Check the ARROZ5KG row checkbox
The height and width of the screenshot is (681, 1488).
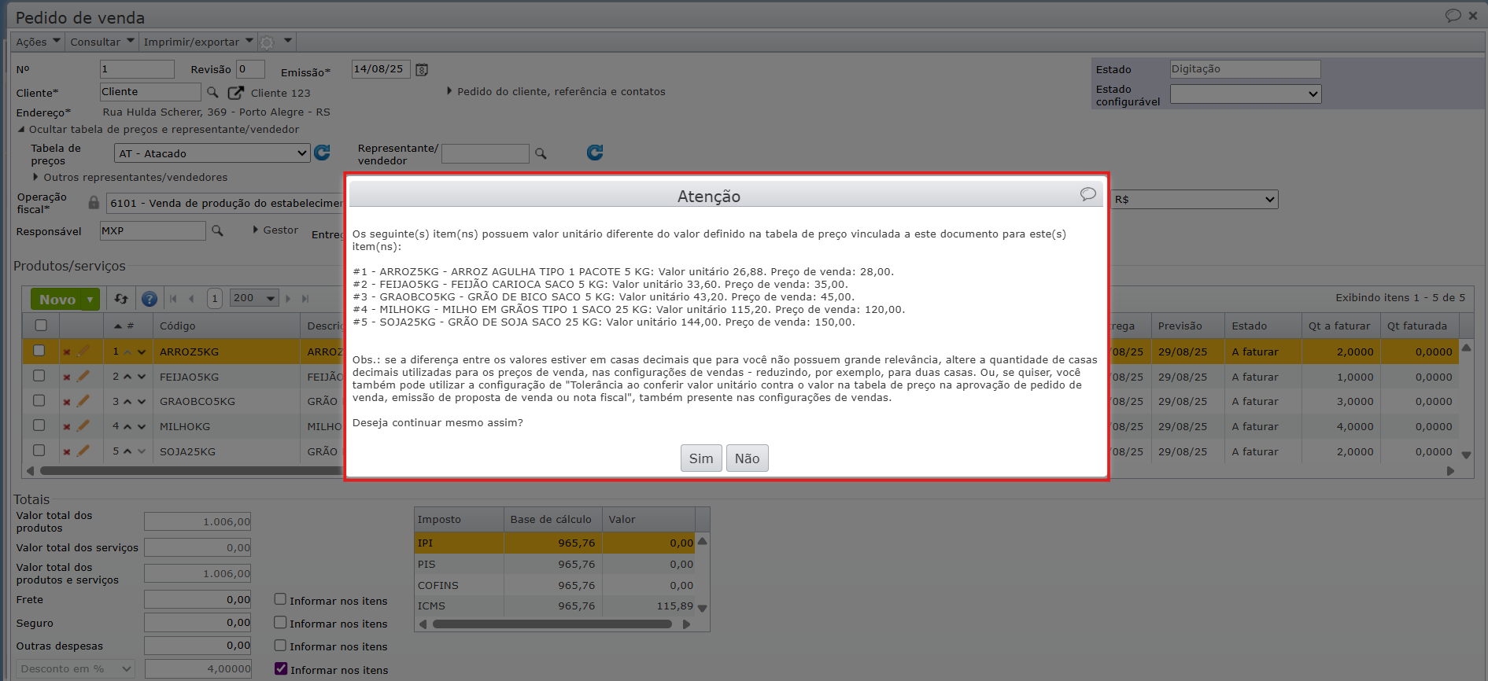(x=39, y=351)
